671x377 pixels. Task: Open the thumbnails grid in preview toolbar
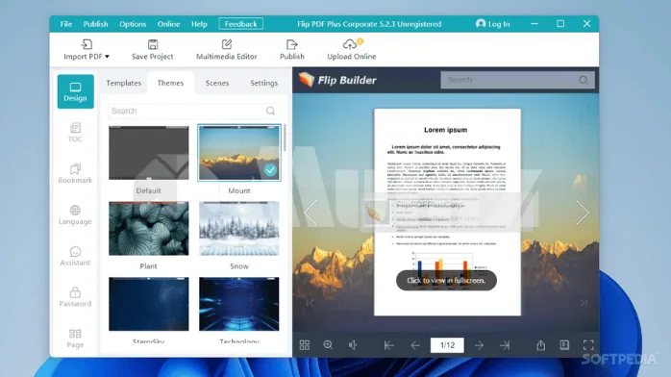(x=305, y=345)
